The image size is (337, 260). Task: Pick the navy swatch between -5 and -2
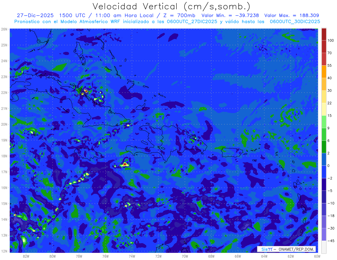coord(324,184)
